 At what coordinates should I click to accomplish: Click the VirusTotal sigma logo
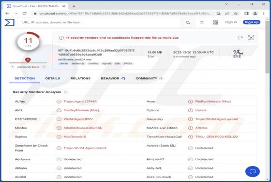click(x=9, y=22)
